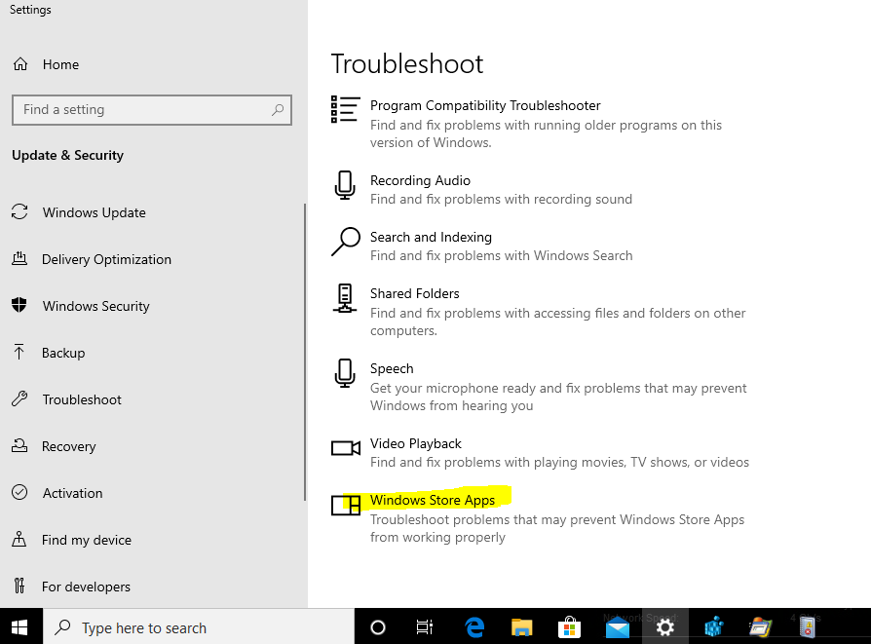
Task: Select Troubleshoot in the sidebar
Action: coord(82,398)
